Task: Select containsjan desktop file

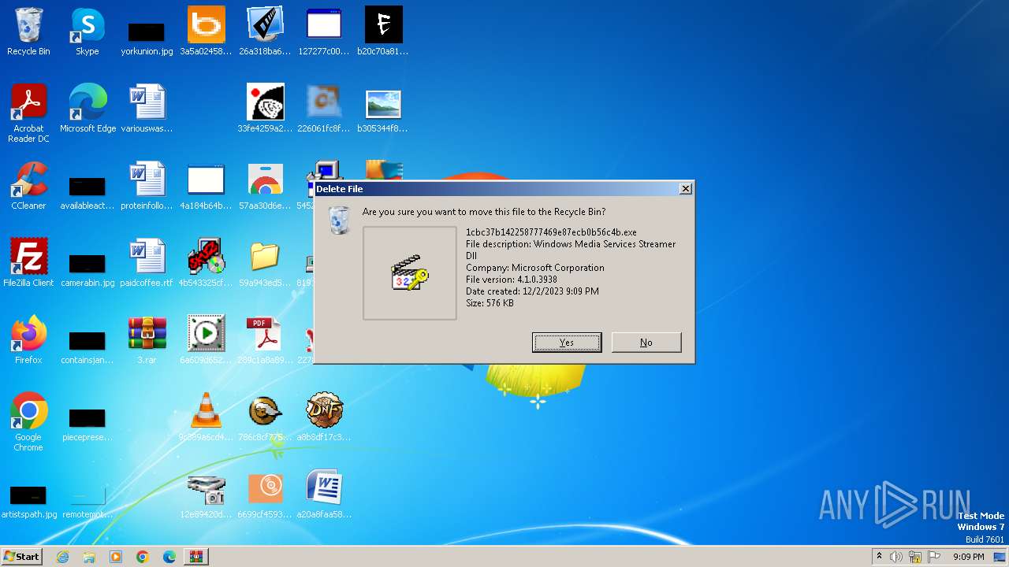Action: click(x=87, y=347)
